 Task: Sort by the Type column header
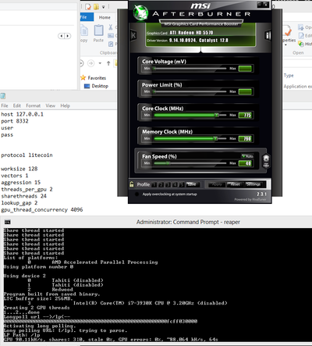pos(289,76)
